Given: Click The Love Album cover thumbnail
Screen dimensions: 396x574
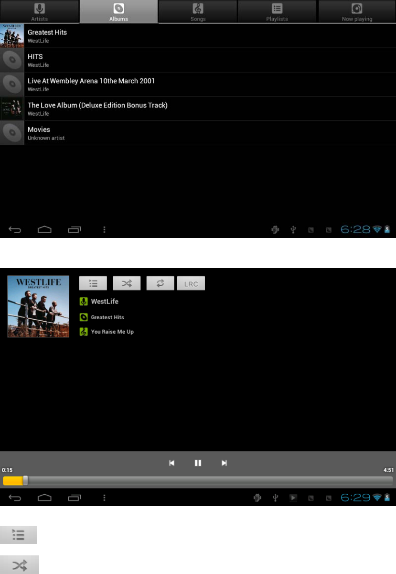Looking at the screenshot, I should tap(12, 108).
